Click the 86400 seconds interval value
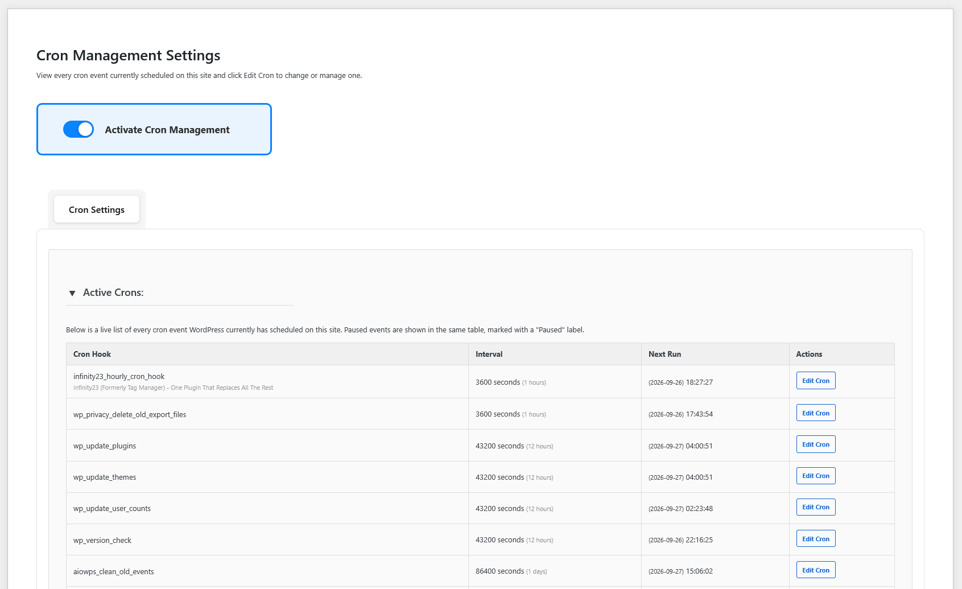 (x=500, y=571)
